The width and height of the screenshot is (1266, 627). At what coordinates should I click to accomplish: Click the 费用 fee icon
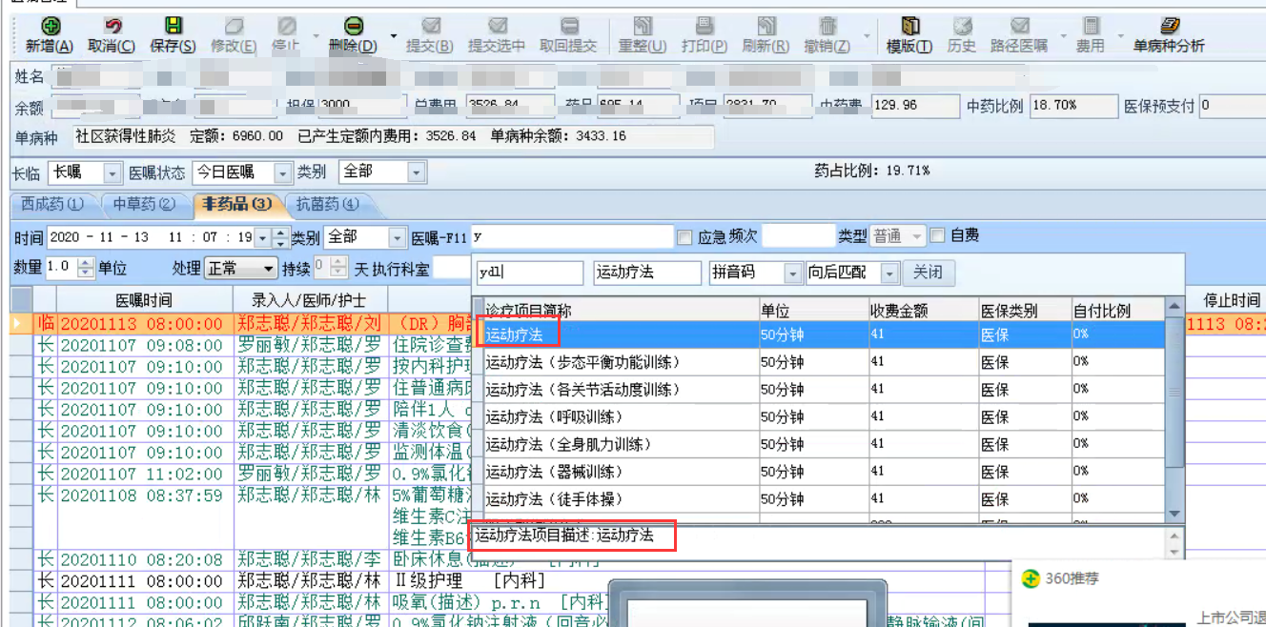[x=1091, y=28]
